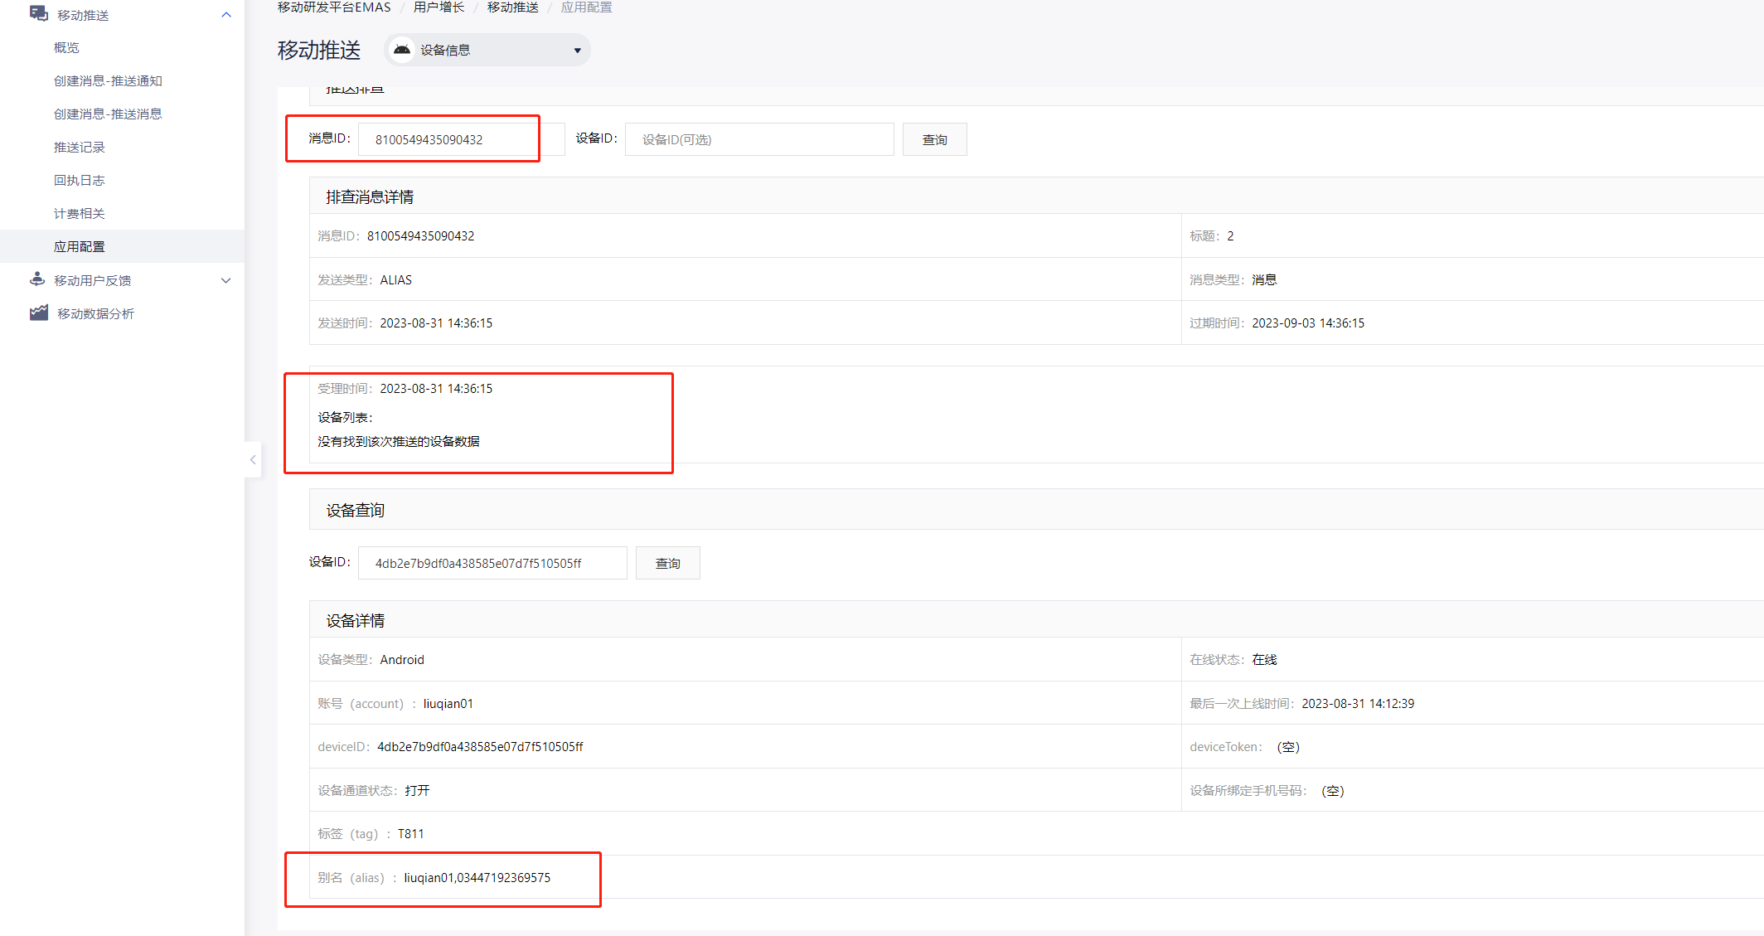Open 计费相关 menu item
1764x936 pixels.
[80, 213]
